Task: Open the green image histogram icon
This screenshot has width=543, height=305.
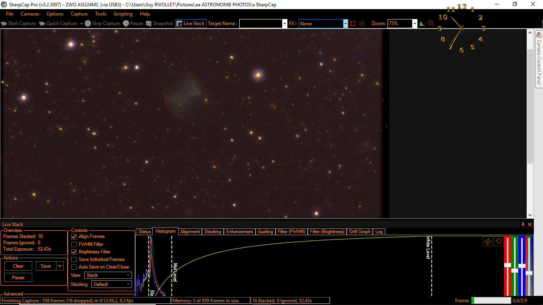Action: (x=422, y=23)
